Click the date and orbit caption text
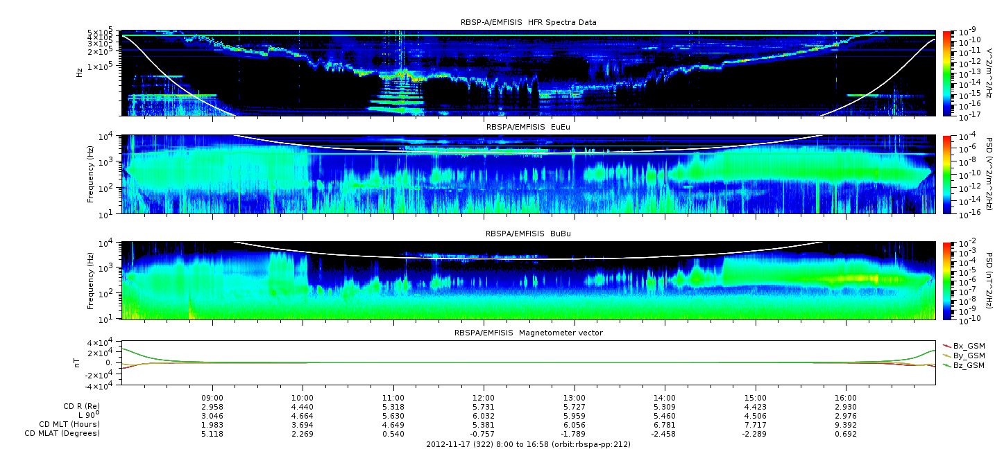Image resolution: width=1004 pixels, height=456 pixels. 528,444
